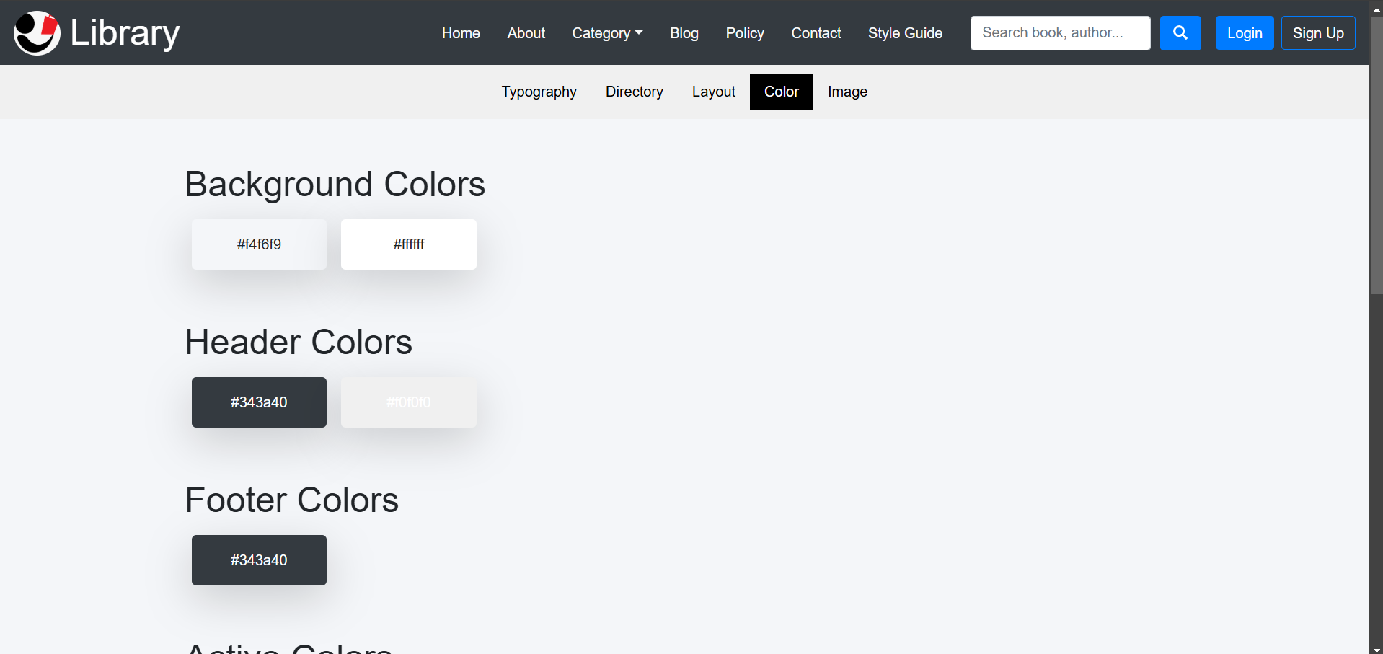Select the #ffffff background color swatch

tap(408, 244)
